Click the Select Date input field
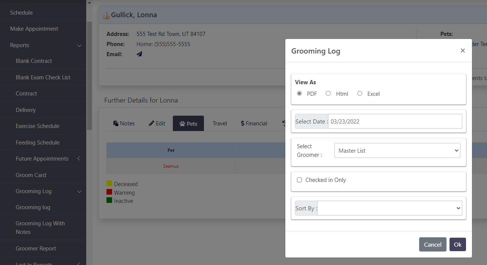 click(x=395, y=121)
